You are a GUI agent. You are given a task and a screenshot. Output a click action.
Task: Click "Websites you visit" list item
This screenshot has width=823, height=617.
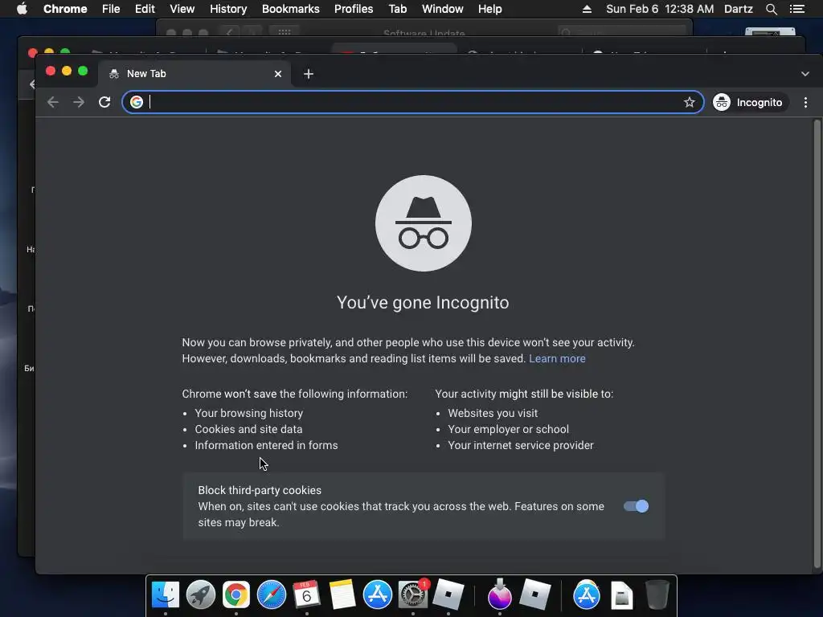coord(493,414)
